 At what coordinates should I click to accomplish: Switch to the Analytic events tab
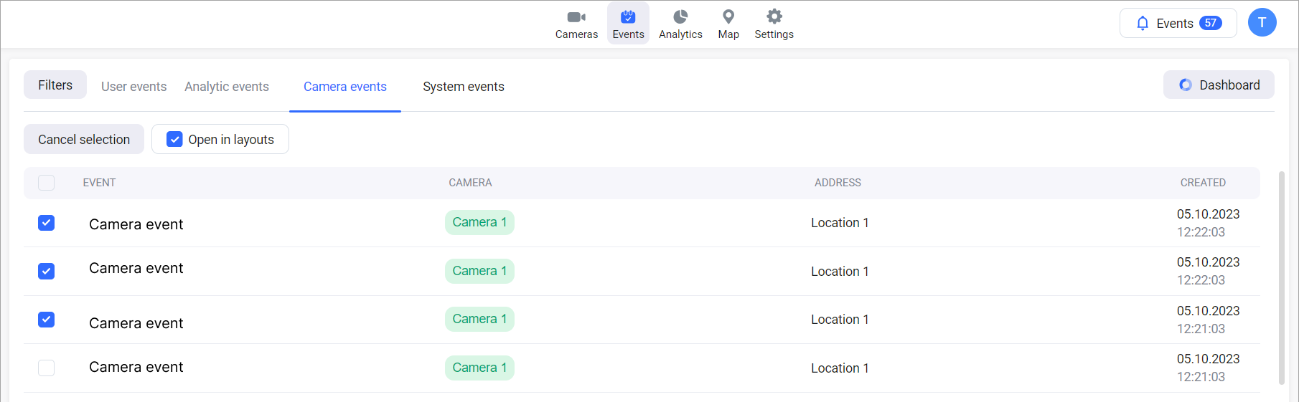(227, 87)
